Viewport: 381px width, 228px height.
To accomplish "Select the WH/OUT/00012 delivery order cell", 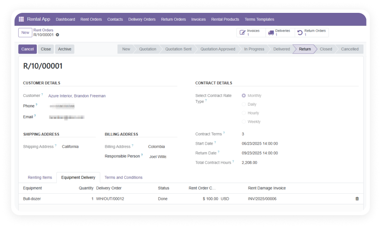I will [110, 199].
